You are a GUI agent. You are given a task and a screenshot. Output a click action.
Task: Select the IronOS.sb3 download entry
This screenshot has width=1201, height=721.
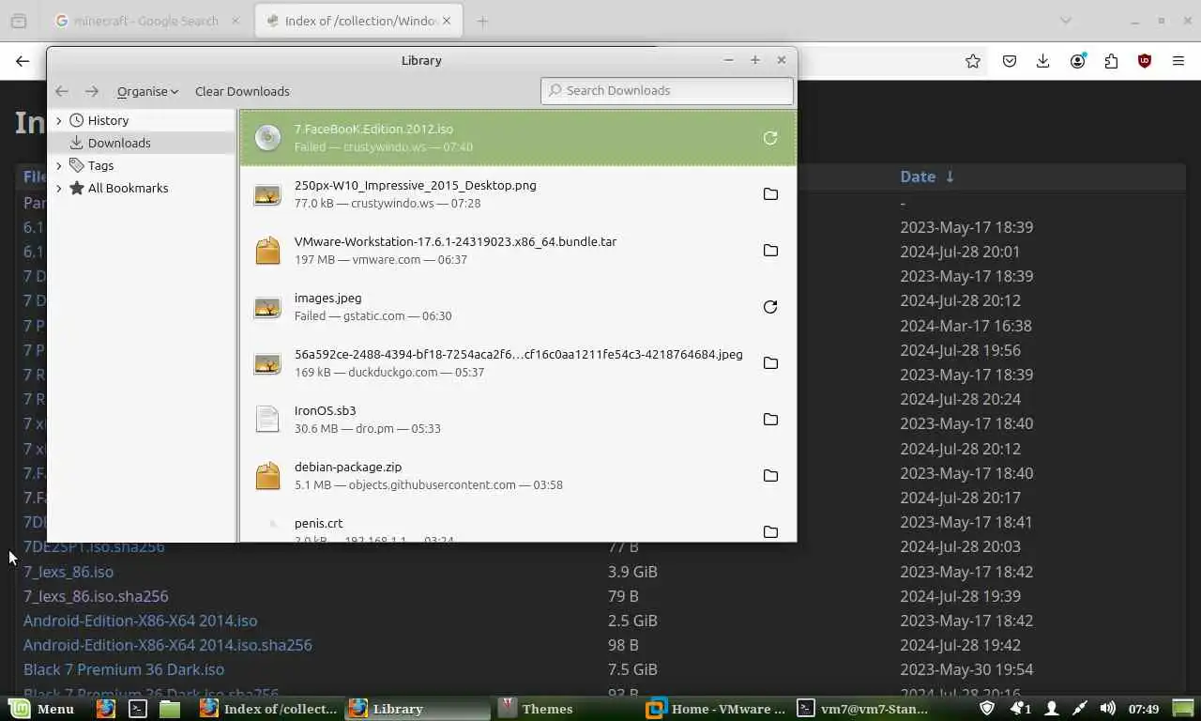coord(518,420)
